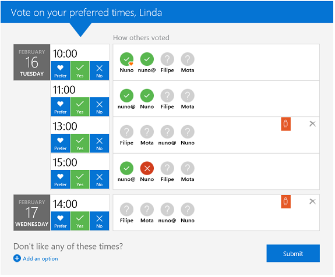The image size is (335, 277).
Task: Vote Prefer for the 10:00 slot
Action: [61, 71]
